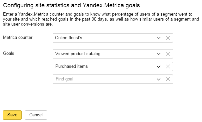Click the dialog title heading text
Image resolution: width=202 pixels, height=122 pixels.
71,5
